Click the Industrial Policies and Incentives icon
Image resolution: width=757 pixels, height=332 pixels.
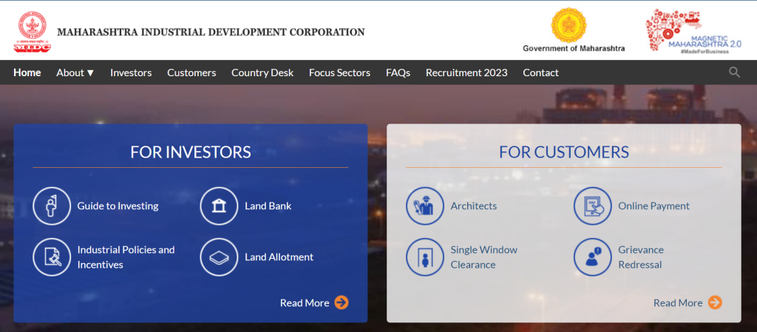click(x=52, y=257)
